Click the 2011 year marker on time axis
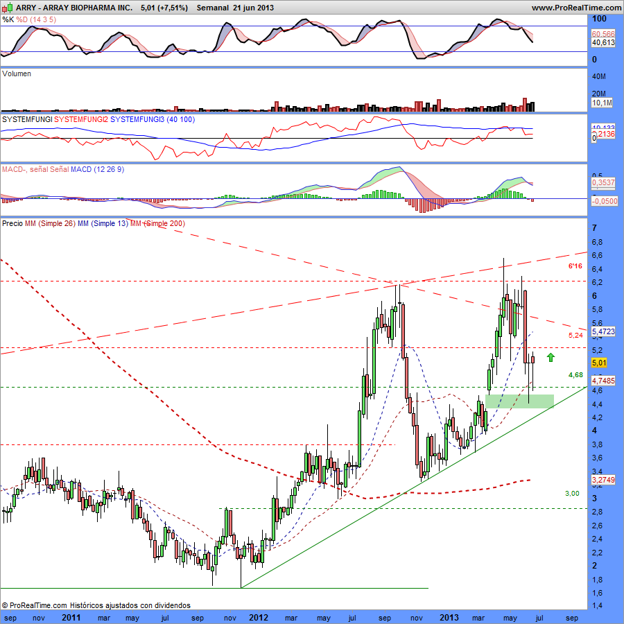The image size is (624, 624). [x=71, y=618]
